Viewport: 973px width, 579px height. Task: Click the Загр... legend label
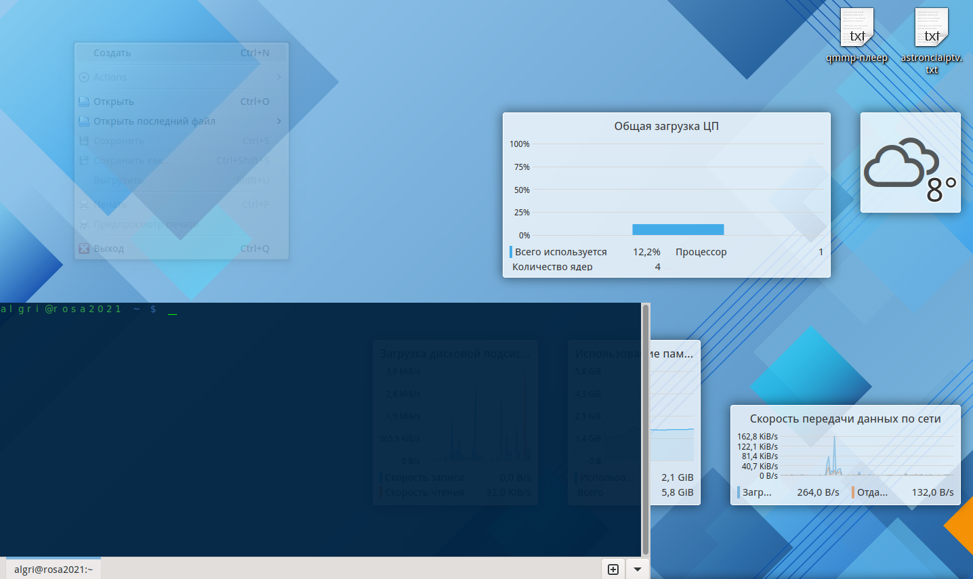coord(757,492)
